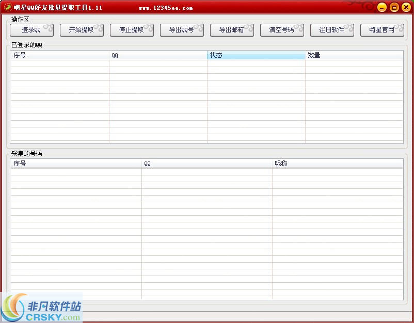
Task: Clear collected numbers using 清空号码
Action: 282,30
